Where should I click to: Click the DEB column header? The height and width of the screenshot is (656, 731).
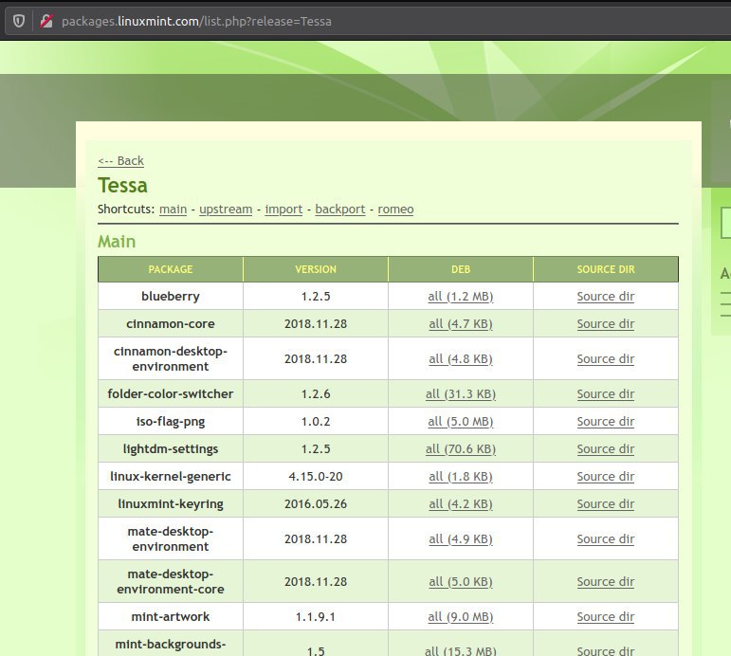(x=461, y=269)
